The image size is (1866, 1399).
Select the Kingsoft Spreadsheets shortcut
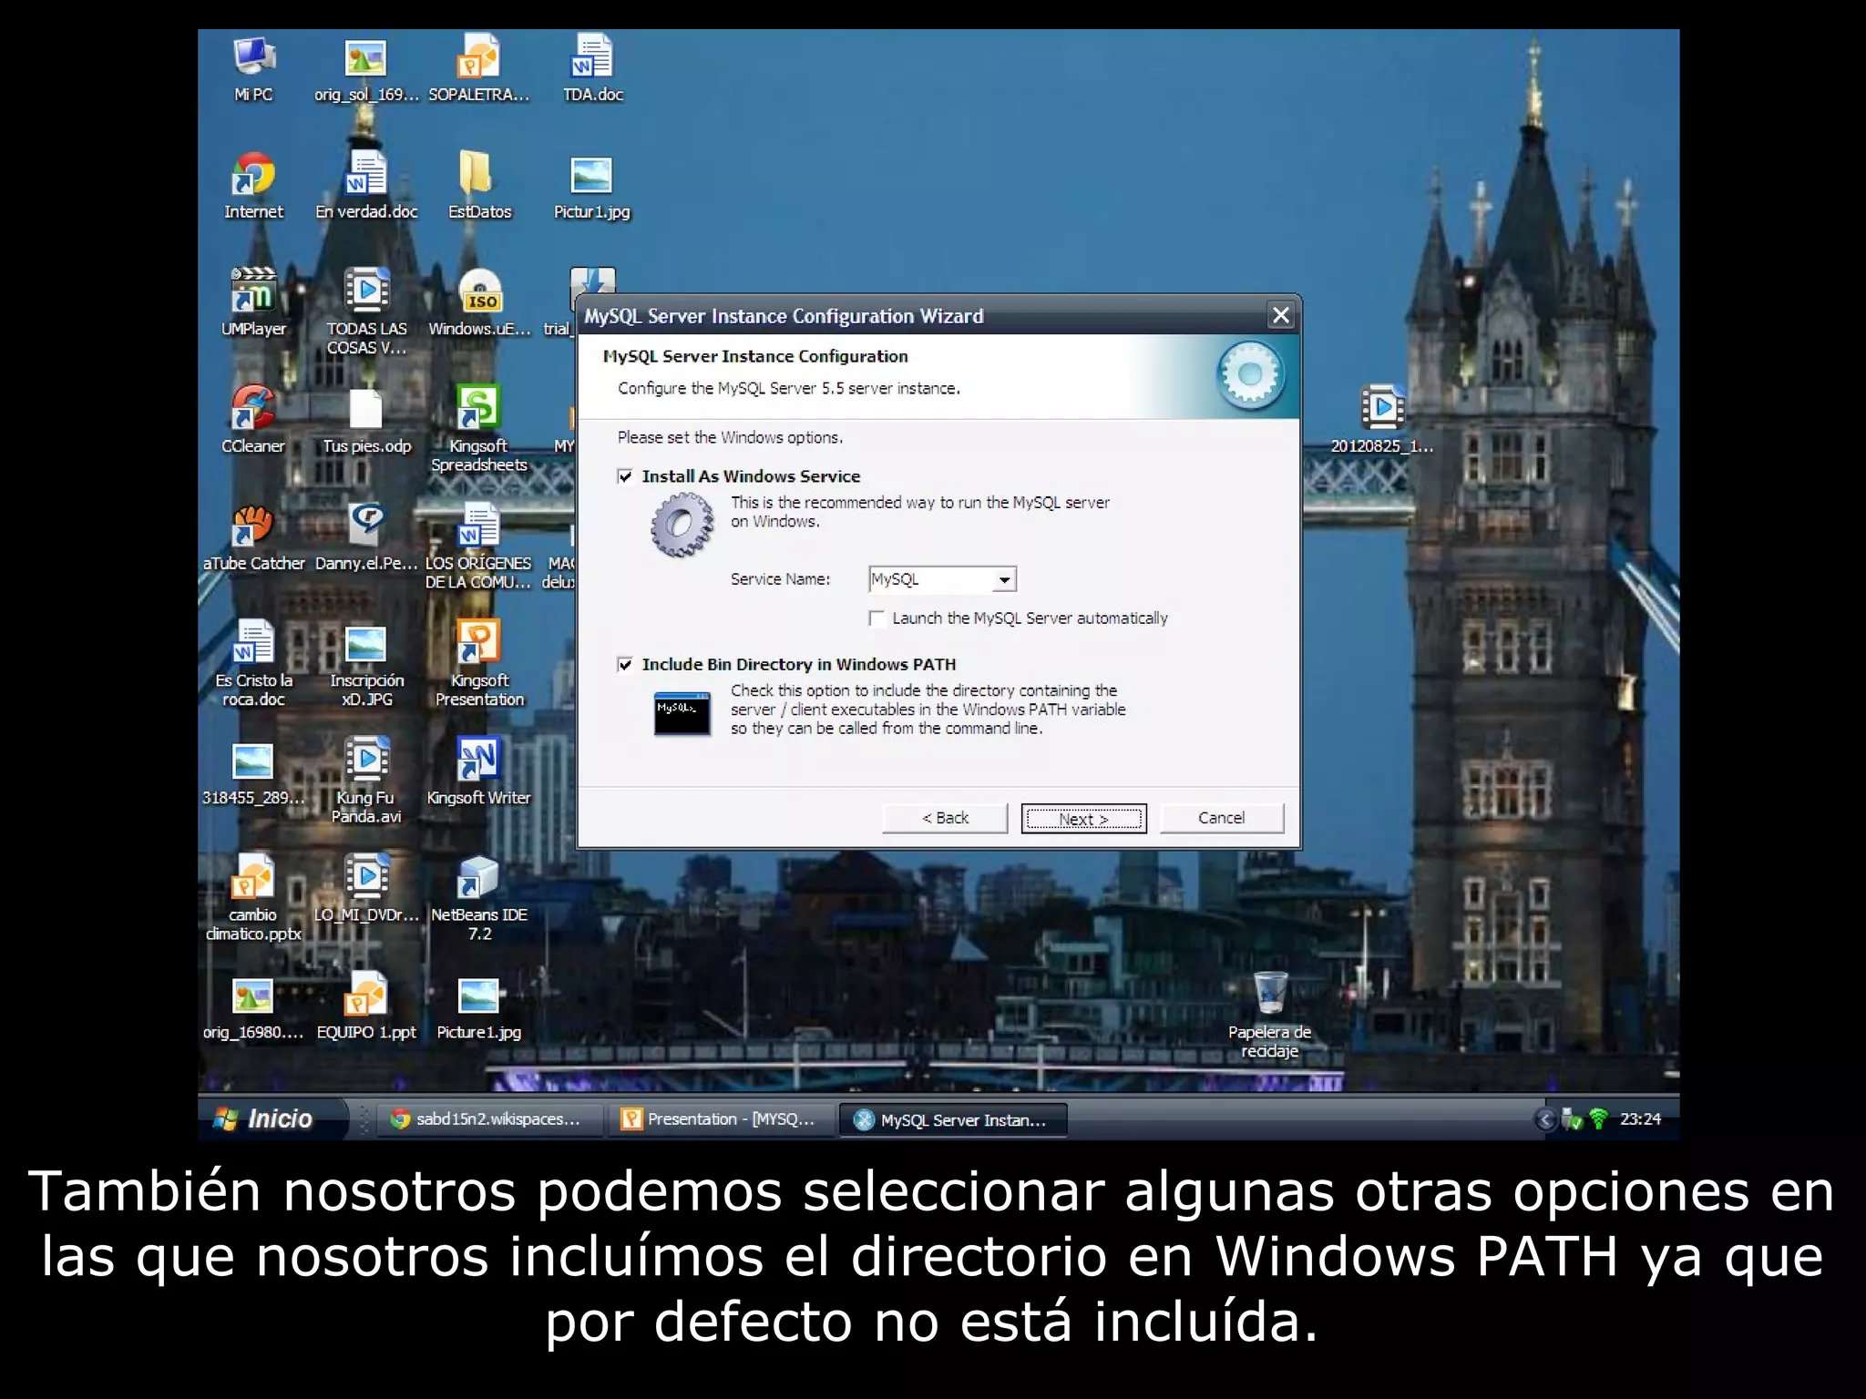(479, 429)
